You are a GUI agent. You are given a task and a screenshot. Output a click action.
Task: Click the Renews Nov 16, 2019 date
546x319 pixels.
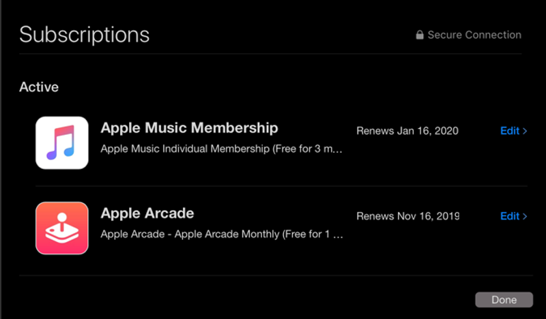tap(407, 216)
